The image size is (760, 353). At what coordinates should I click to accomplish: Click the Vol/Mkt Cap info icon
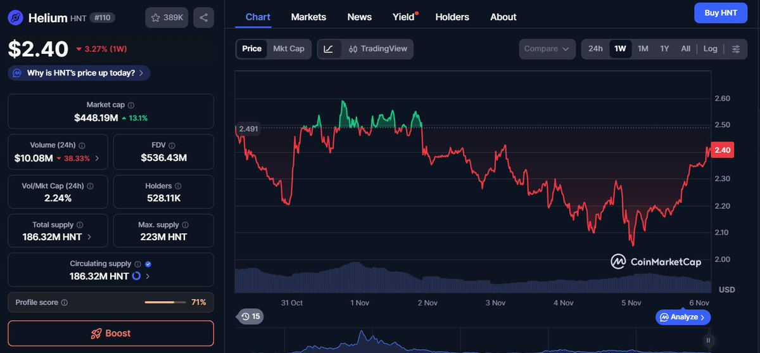(90, 186)
